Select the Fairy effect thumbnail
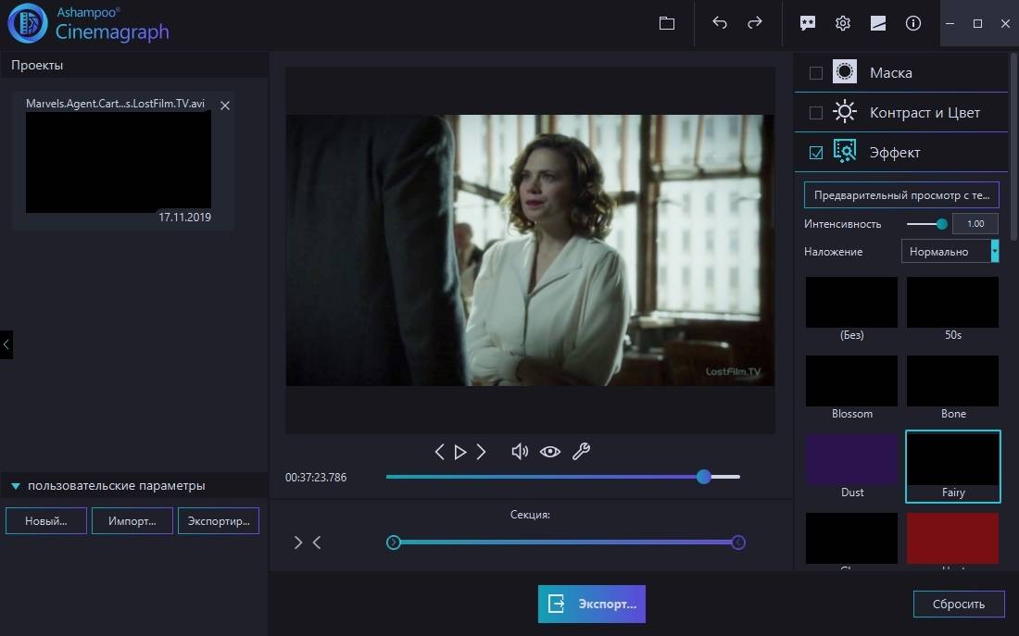The image size is (1019, 636). point(952,467)
